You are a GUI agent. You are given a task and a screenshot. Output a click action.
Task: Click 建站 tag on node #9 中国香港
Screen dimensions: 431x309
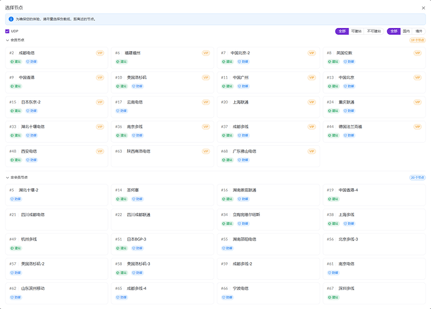point(16,87)
